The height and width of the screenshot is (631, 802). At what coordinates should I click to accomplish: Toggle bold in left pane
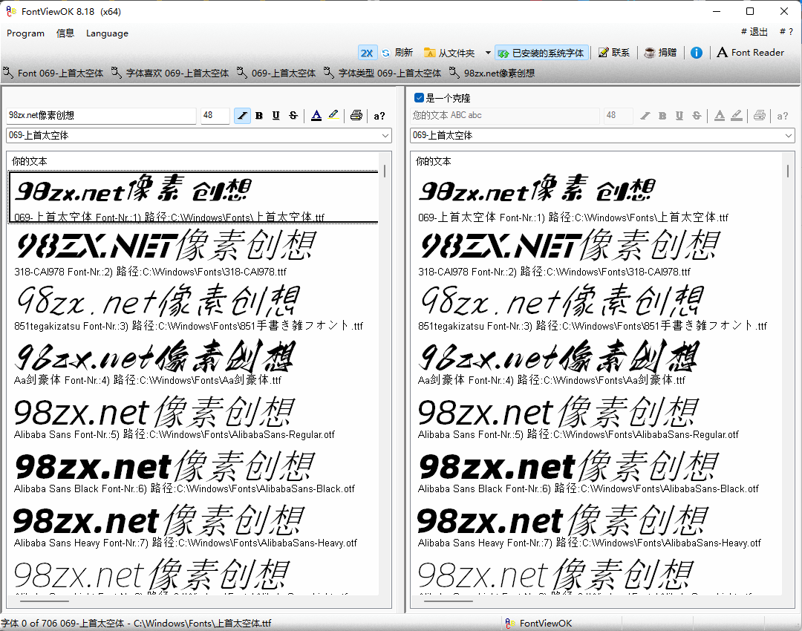pos(259,116)
